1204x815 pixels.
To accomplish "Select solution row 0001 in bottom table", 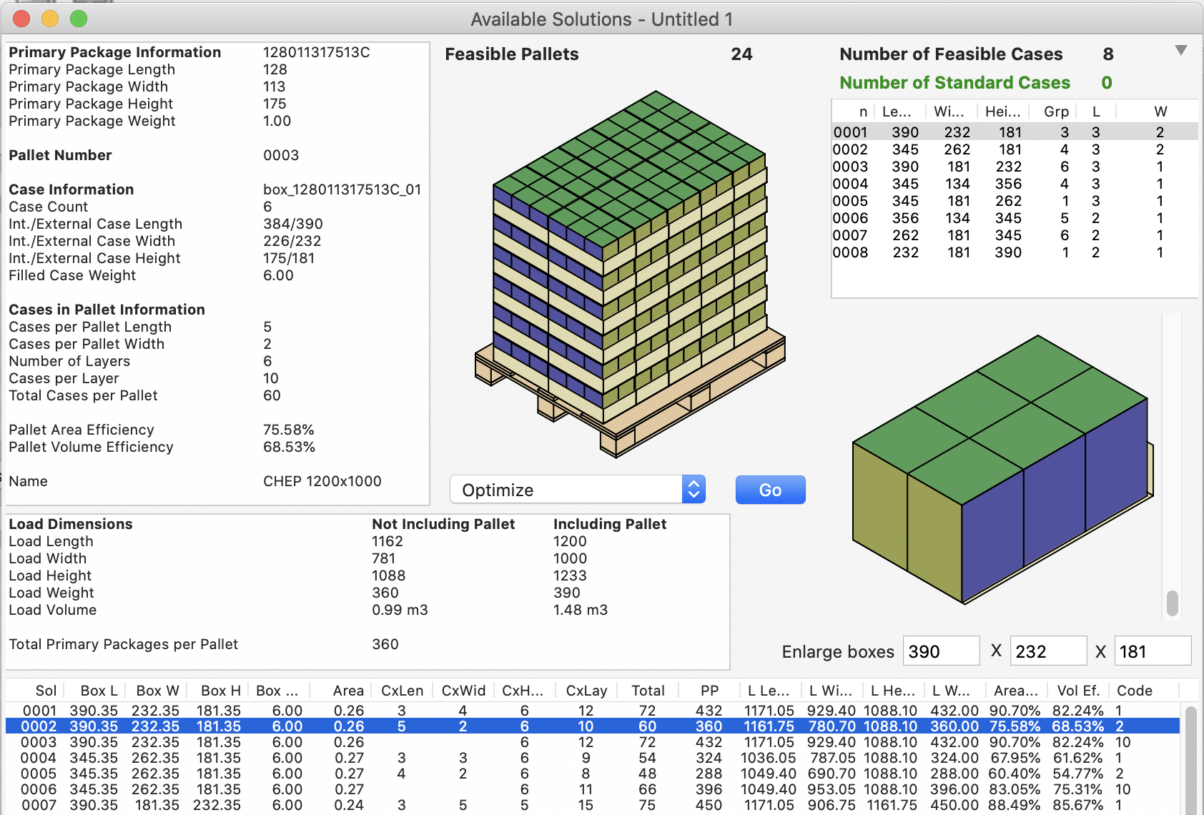I will (x=593, y=711).
